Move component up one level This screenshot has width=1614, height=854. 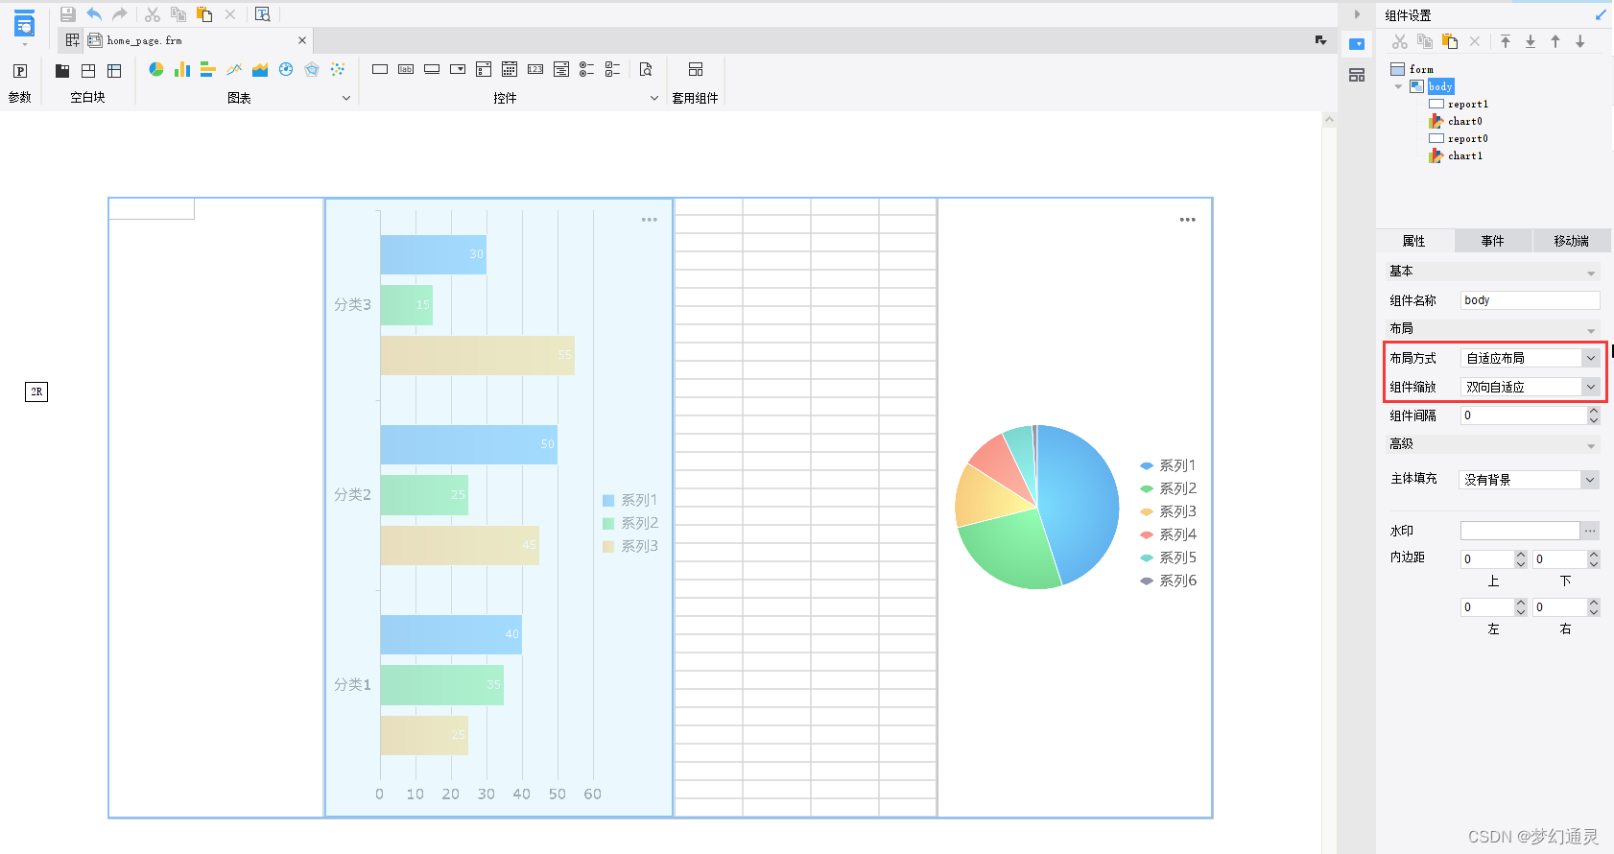(x=1555, y=41)
